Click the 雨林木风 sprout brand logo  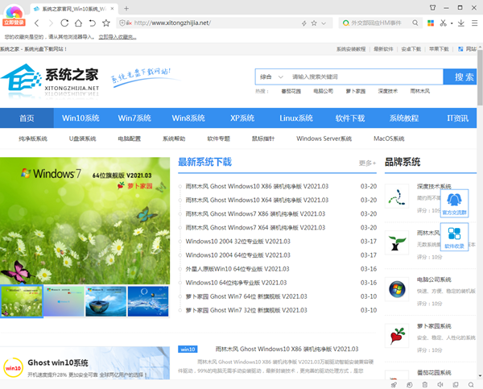397,242
